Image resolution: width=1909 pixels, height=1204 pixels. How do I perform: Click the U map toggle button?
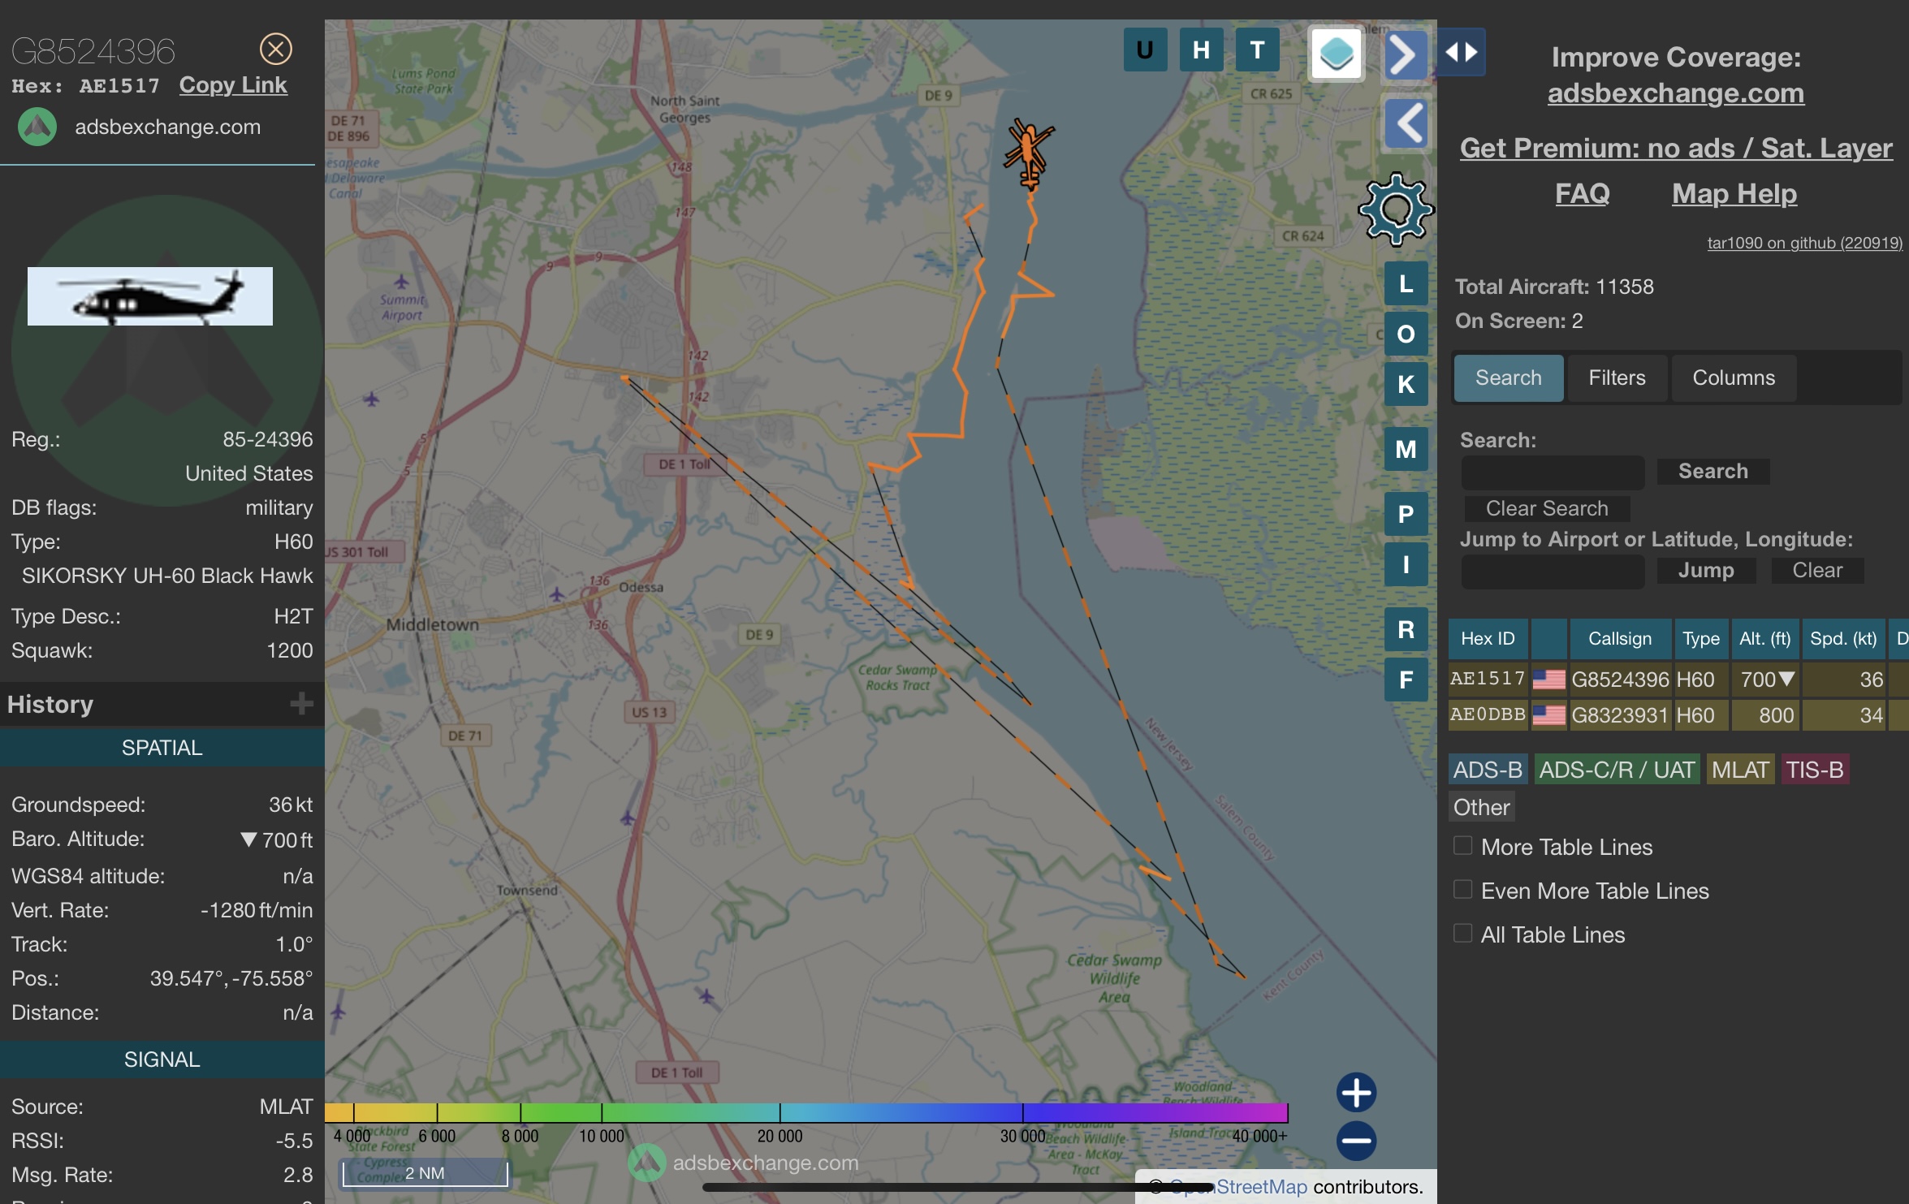[x=1145, y=50]
